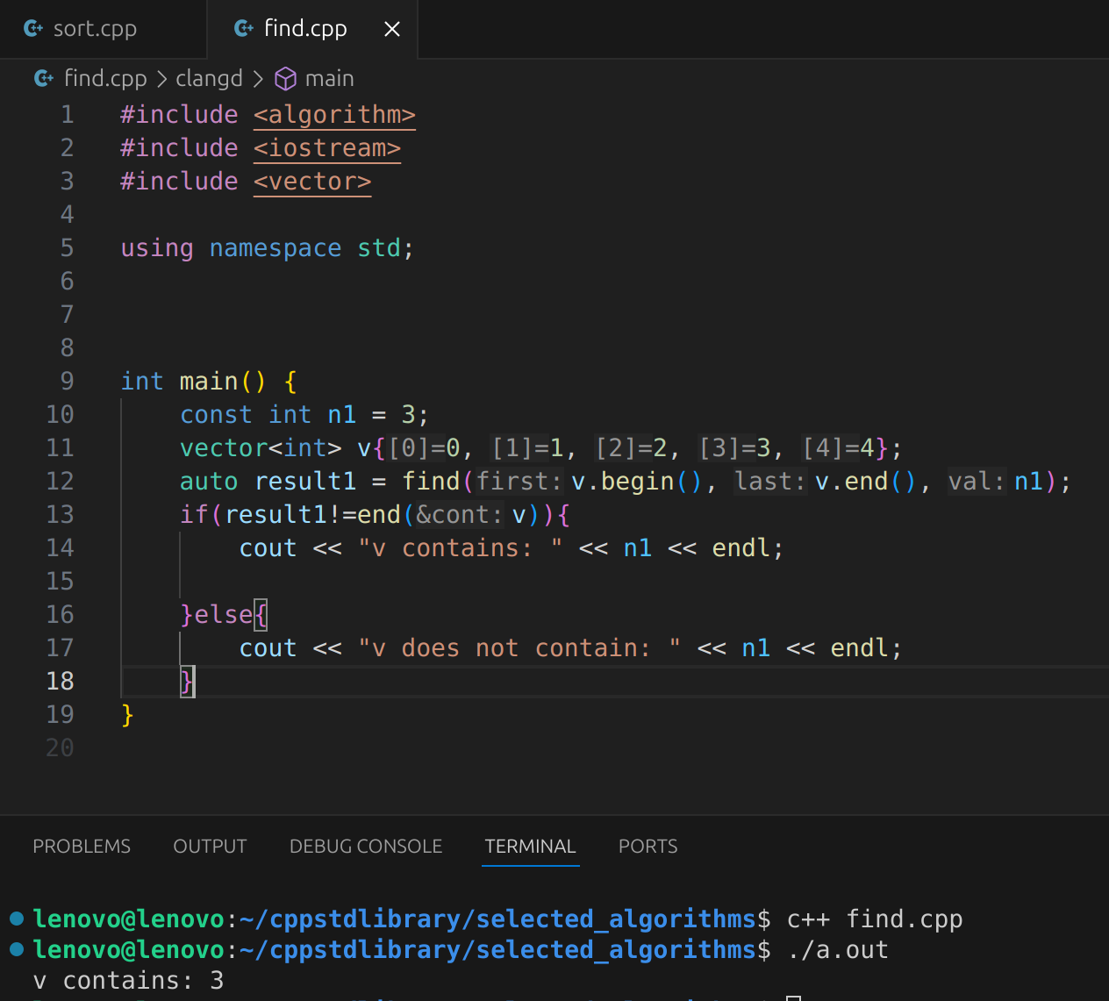Open the PORTS panel tab
The image size is (1109, 1001).
tap(648, 847)
